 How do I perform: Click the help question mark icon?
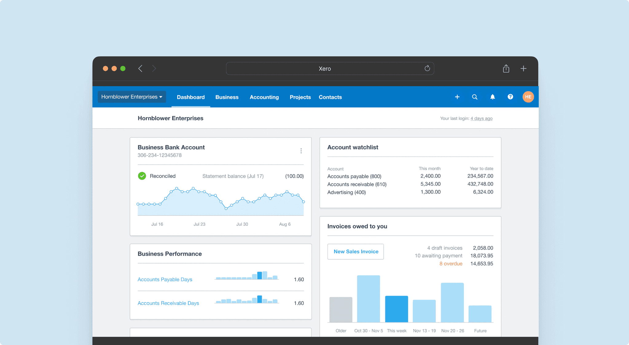click(x=510, y=97)
